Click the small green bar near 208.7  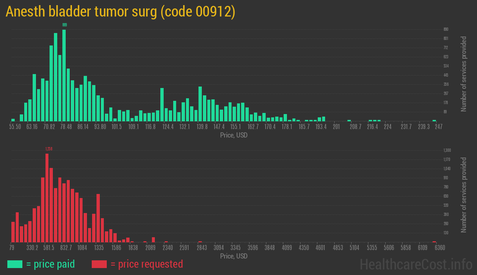349,120
